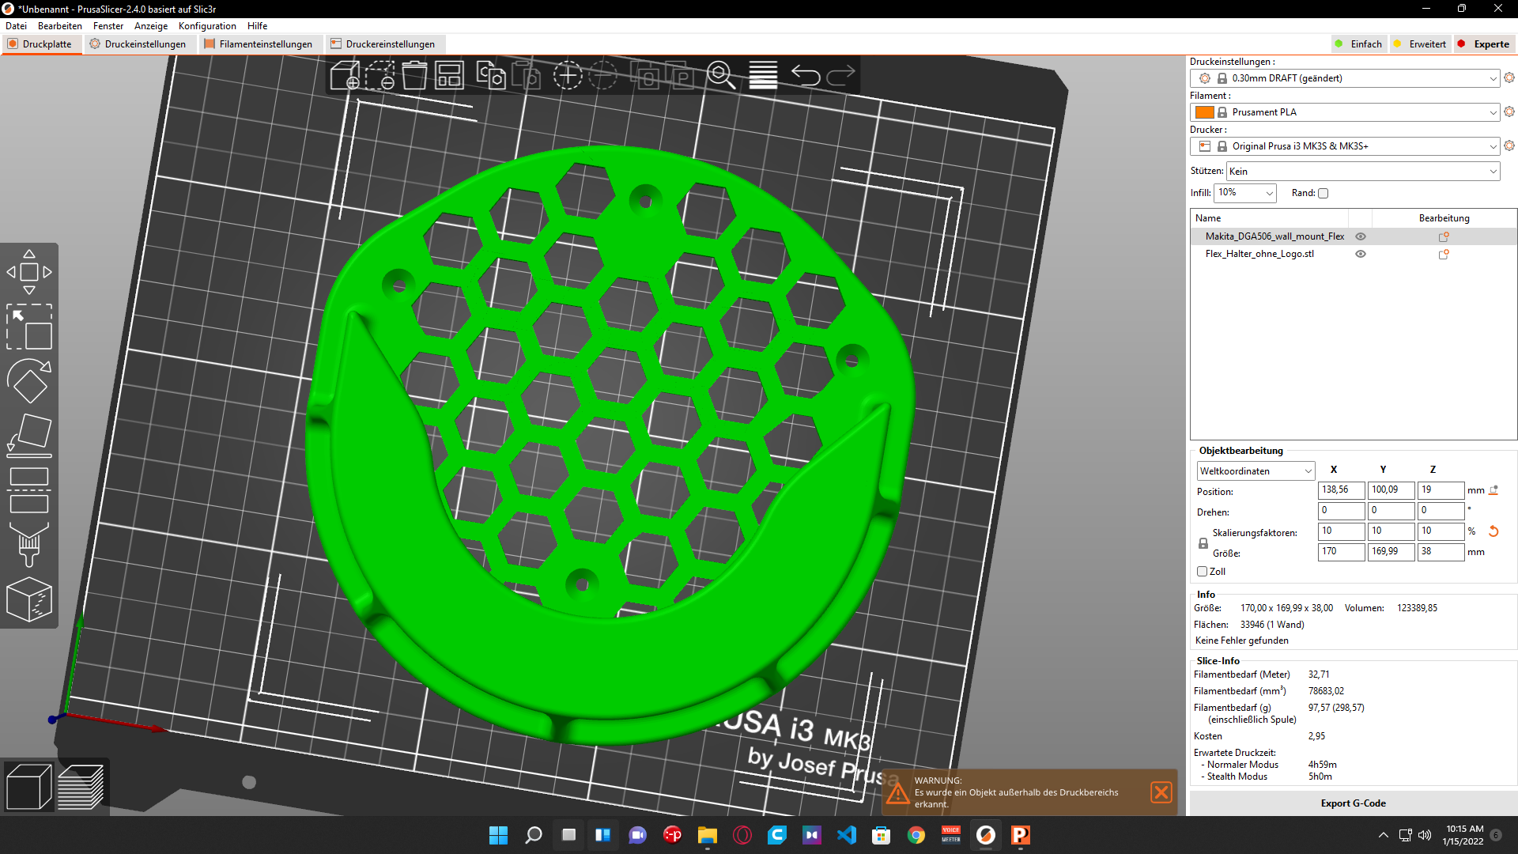The width and height of the screenshot is (1518, 854).
Task: Enable the Rand checkbox
Action: point(1323,193)
